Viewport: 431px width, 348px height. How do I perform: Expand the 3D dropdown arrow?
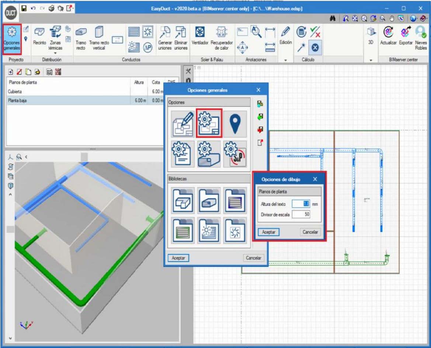371,60
